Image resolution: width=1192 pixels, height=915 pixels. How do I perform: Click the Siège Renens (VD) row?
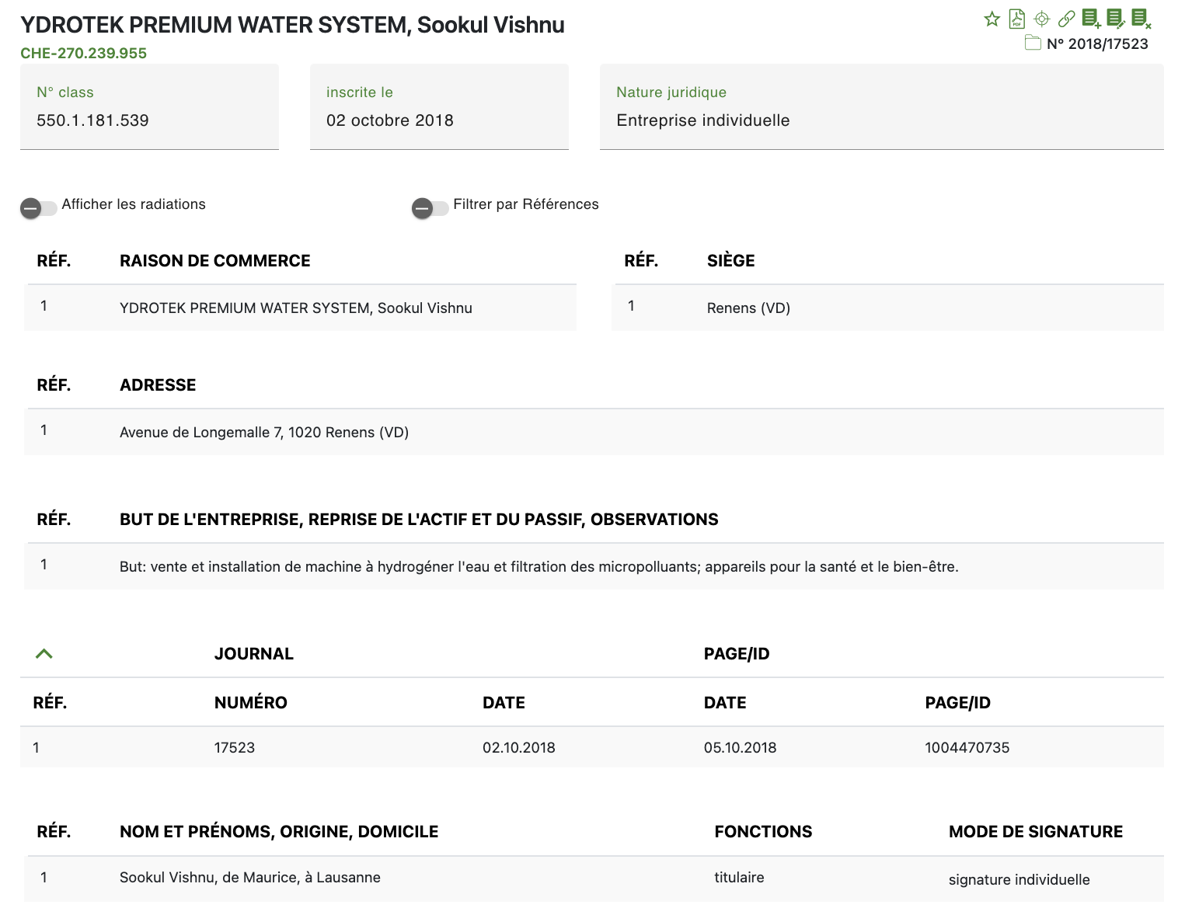pyautogui.click(x=748, y=308)
